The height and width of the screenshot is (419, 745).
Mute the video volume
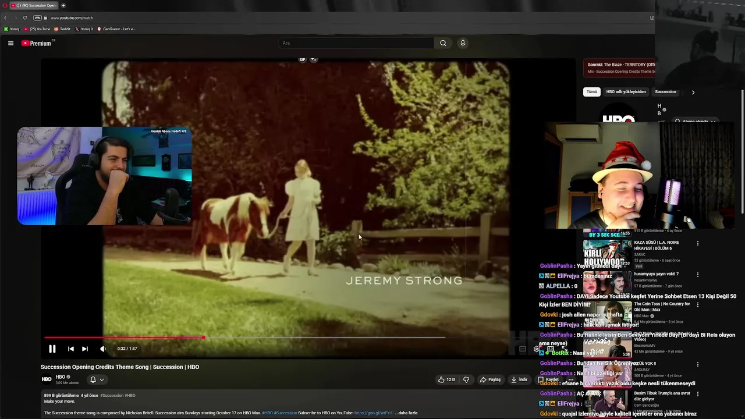pyautogui.click(x=103, y=349)
